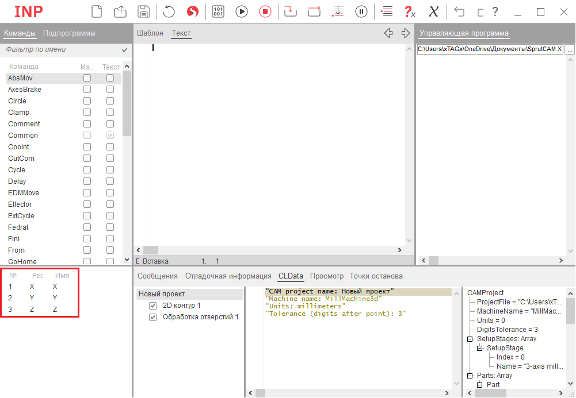
Task: Click the red question mark X icon
Action: coord(410,11)
